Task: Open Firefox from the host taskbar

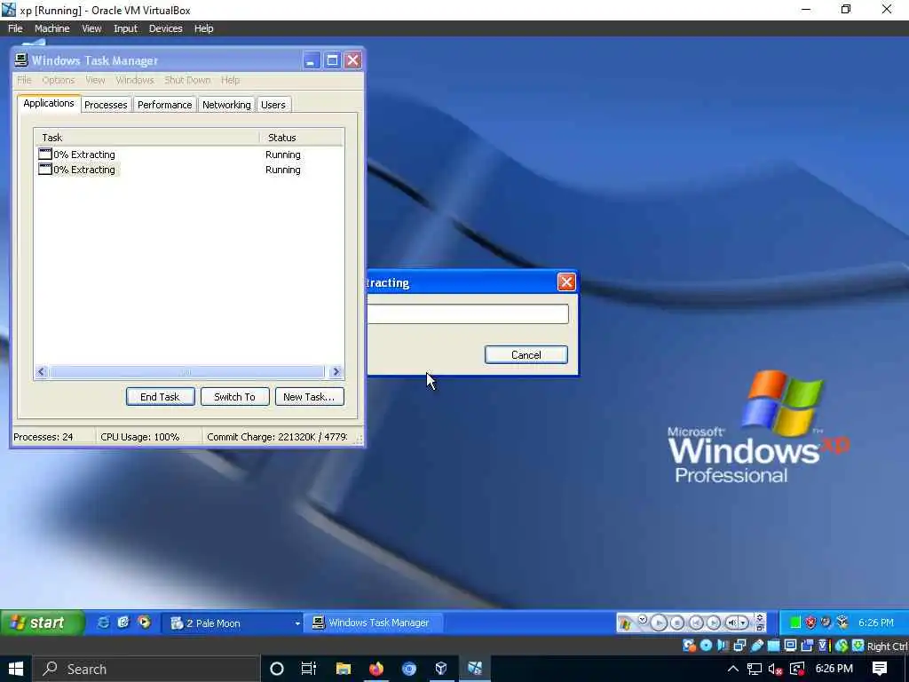Action: [x=376, y=669]
